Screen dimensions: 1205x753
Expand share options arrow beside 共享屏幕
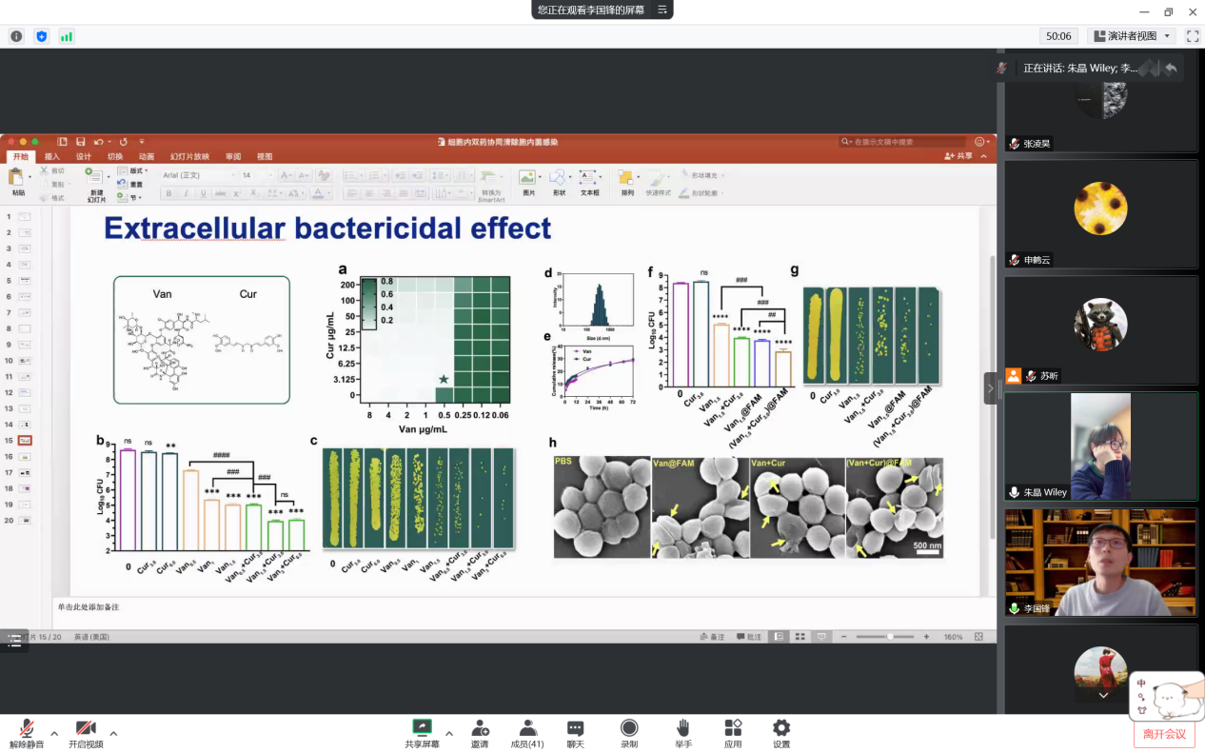tap(449, 733)
